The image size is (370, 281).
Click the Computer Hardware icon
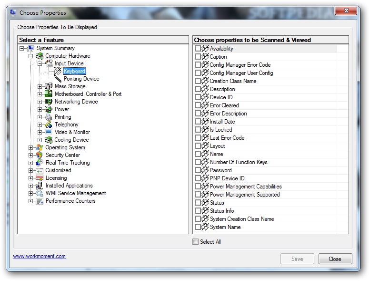point(40,56)
